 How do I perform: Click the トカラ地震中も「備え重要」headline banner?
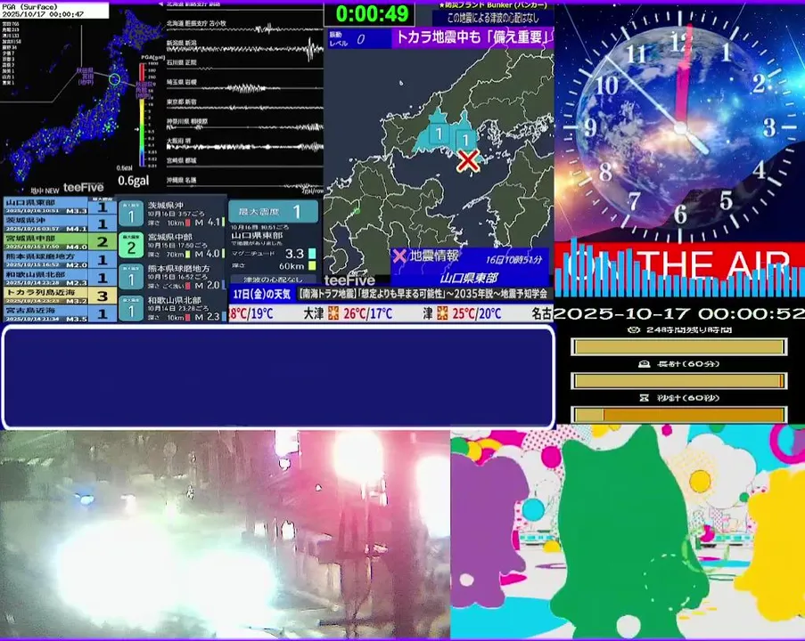point(472,37)
